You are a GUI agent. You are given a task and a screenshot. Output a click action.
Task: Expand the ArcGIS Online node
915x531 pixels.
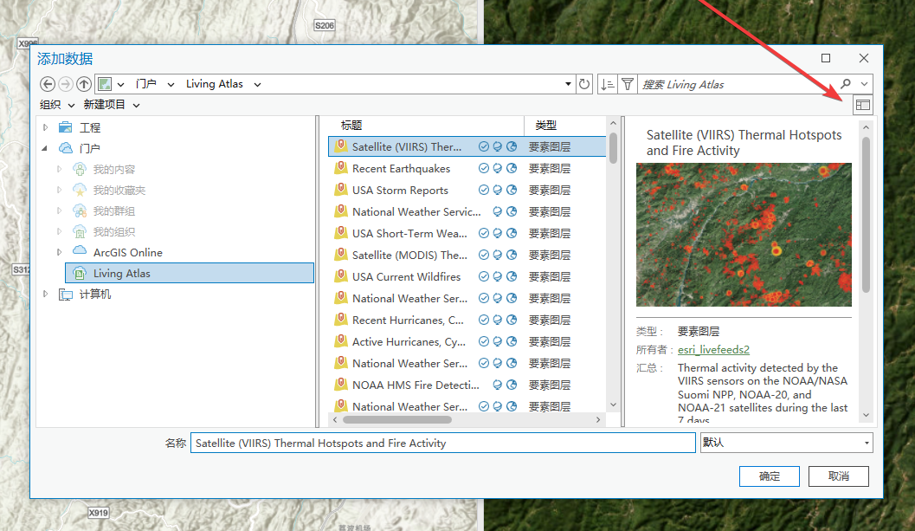point(59,252)
